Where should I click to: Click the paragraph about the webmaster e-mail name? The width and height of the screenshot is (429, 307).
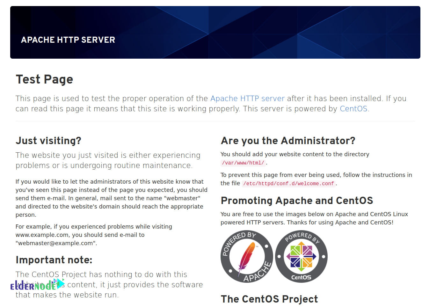[112, 198]
